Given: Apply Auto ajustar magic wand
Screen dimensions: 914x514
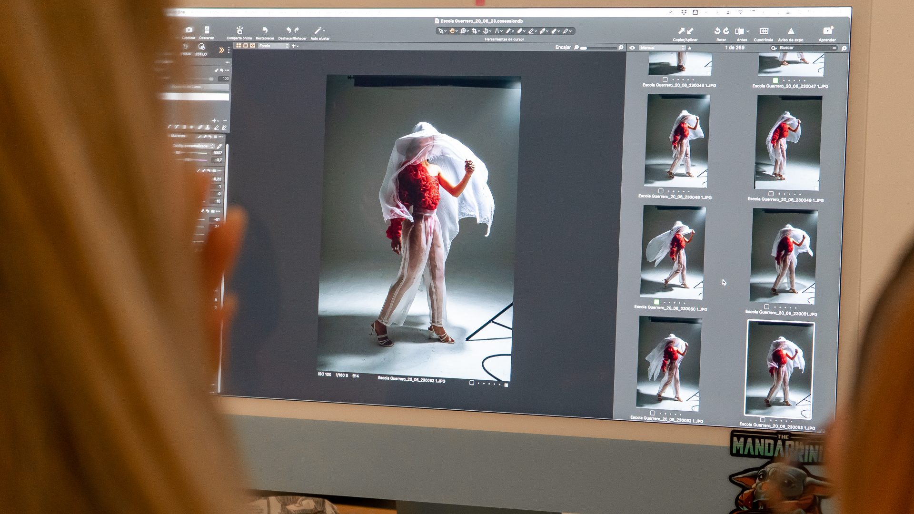Looking at the screenshot, I should point(318,30).
